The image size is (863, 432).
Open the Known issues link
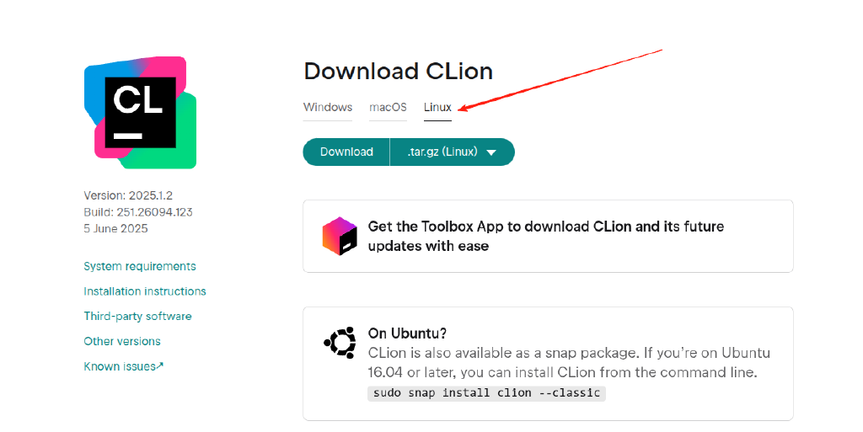coord(120,366)
